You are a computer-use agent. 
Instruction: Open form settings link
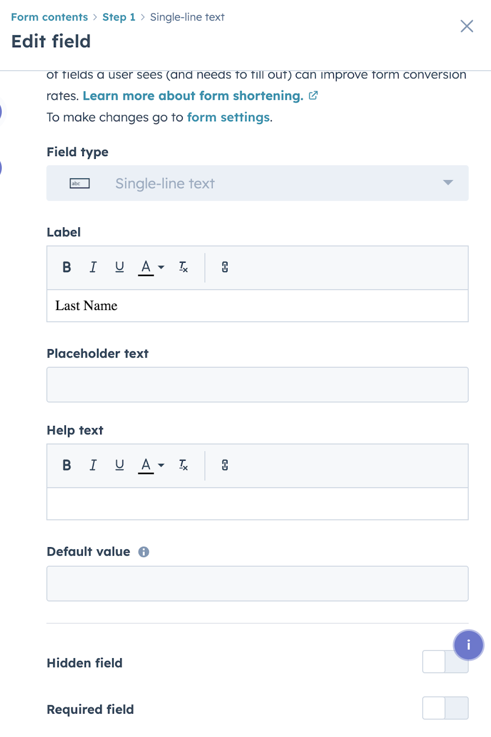coord(228,117)
